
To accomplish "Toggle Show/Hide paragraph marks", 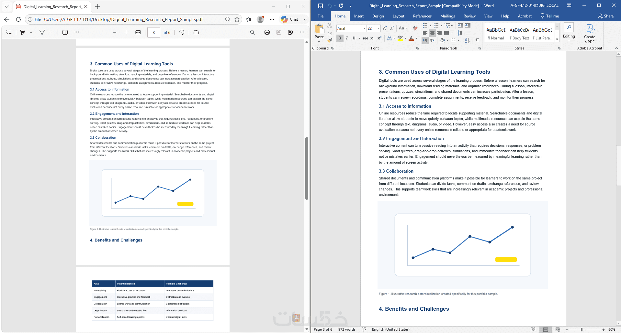I will coord(477,40).
